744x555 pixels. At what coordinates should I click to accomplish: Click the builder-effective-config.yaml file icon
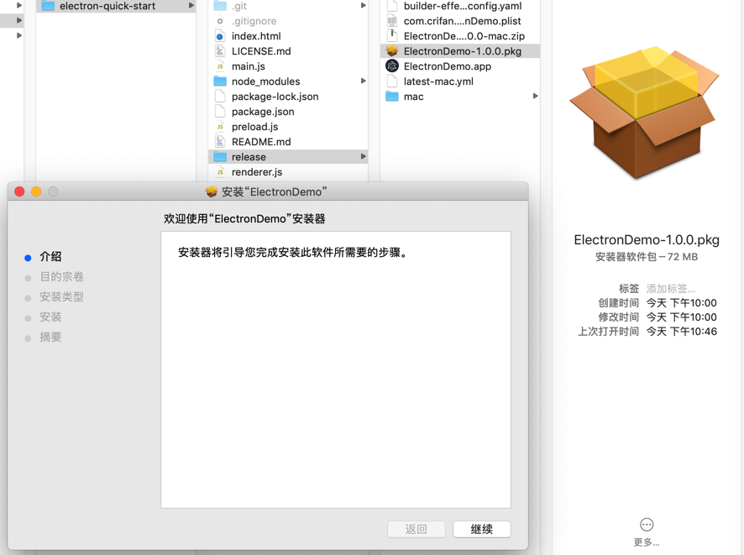[392, 6]
